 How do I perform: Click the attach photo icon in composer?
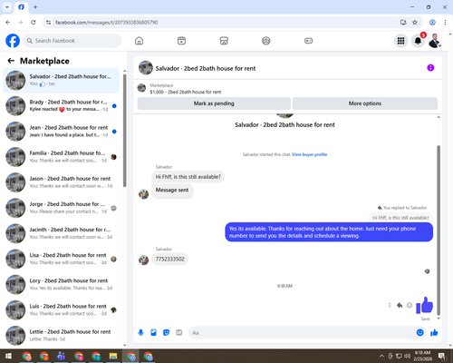(153, 333)
